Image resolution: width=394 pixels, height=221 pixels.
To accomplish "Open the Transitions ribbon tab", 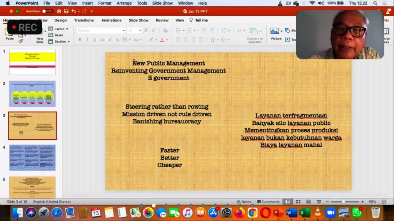I will (x=84, y=20).
